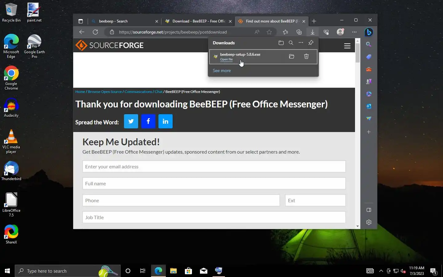The image size is (443, 277).
Task: Share on LinkedIn button
Action: (166, 121)
